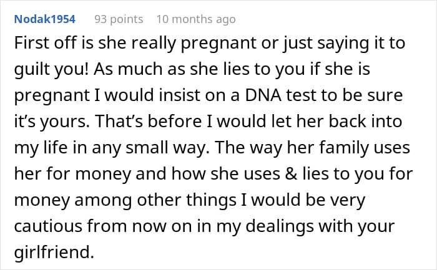Click the '10 months ago' timestamp
This screenshot has height=270, width=437.
click(x=196, y=19)
